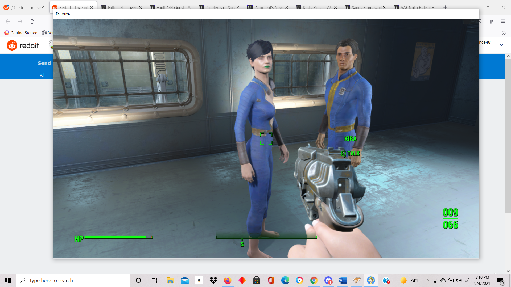The width and height of the screenshot is (511, 287).
Task: Click the Fallout4 window title bar
Action: coord(266,14)
